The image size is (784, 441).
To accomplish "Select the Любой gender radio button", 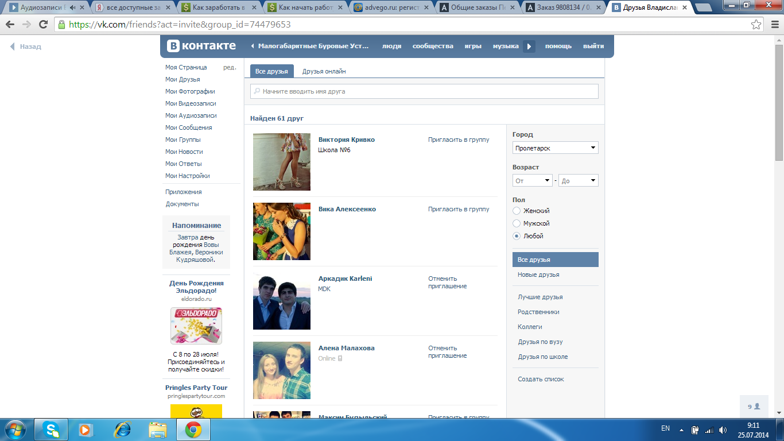I will pyautogui.click(x=517, y=236).
